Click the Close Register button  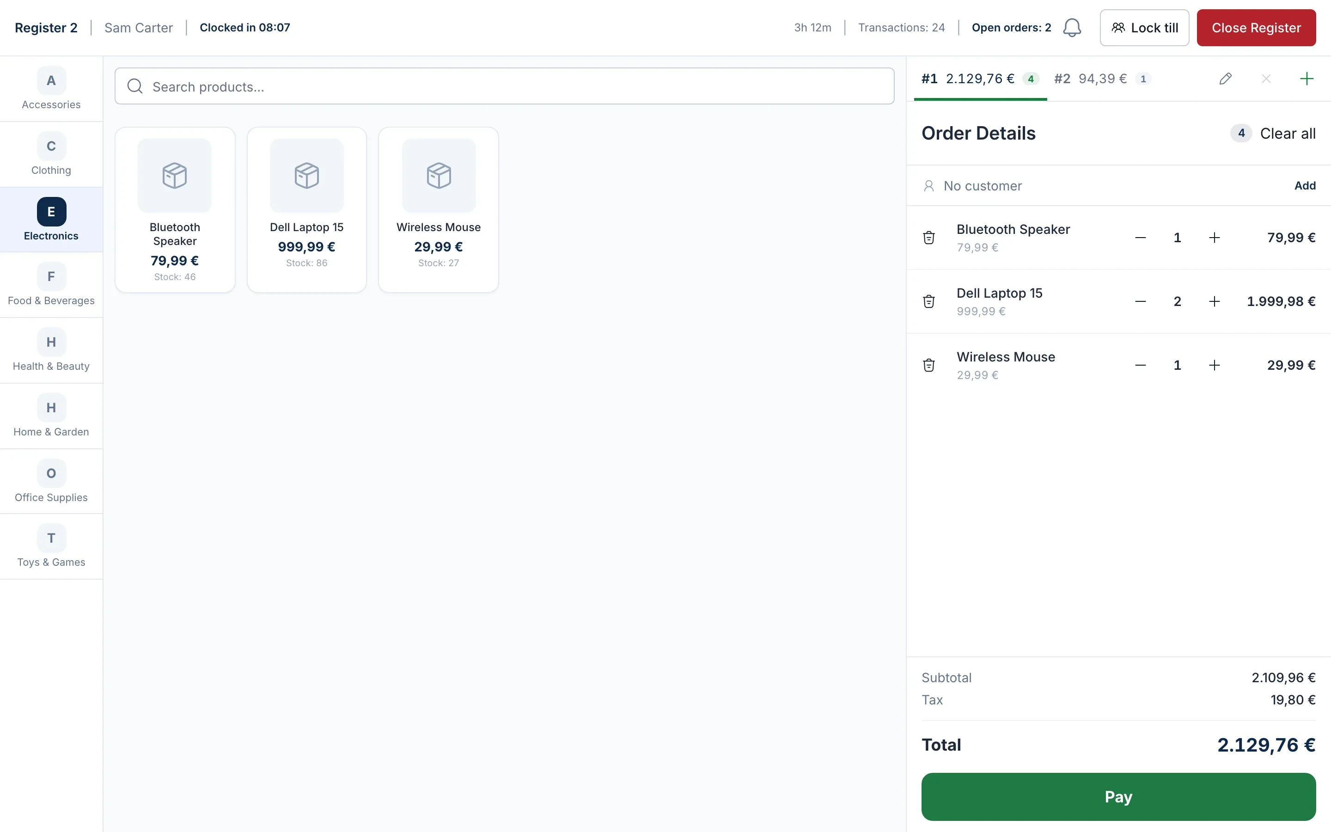[1256, 28]
